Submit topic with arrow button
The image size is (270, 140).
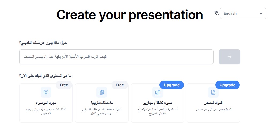click(230, 57)
